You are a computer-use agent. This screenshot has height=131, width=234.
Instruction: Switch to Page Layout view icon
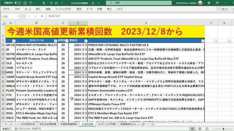pyautogui.click(x=200, y=128)
